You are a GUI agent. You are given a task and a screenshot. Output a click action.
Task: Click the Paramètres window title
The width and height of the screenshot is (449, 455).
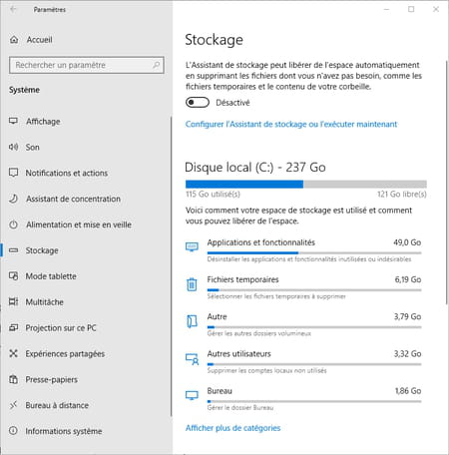[x=50, y=10]
